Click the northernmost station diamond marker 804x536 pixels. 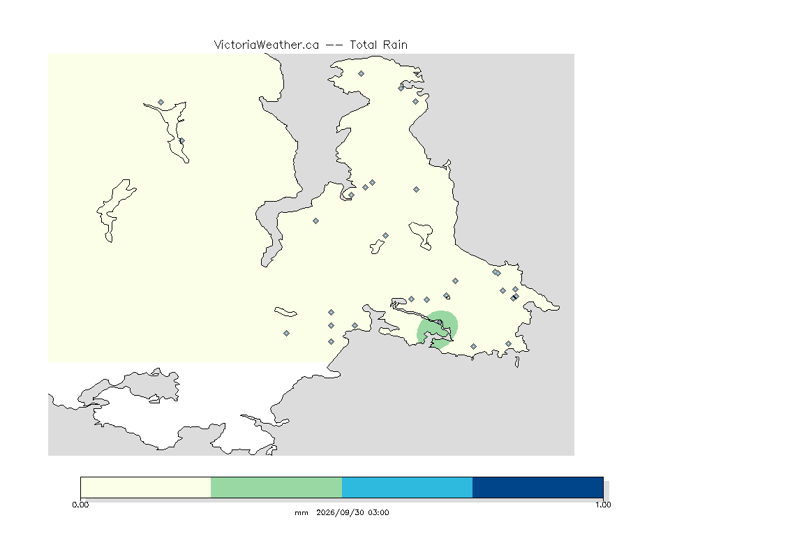[361, 74]
